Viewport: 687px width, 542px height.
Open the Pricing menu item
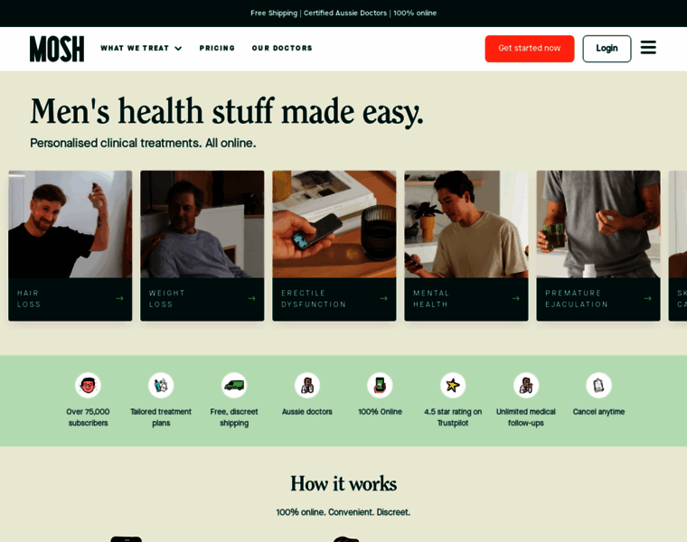[217, 48]
